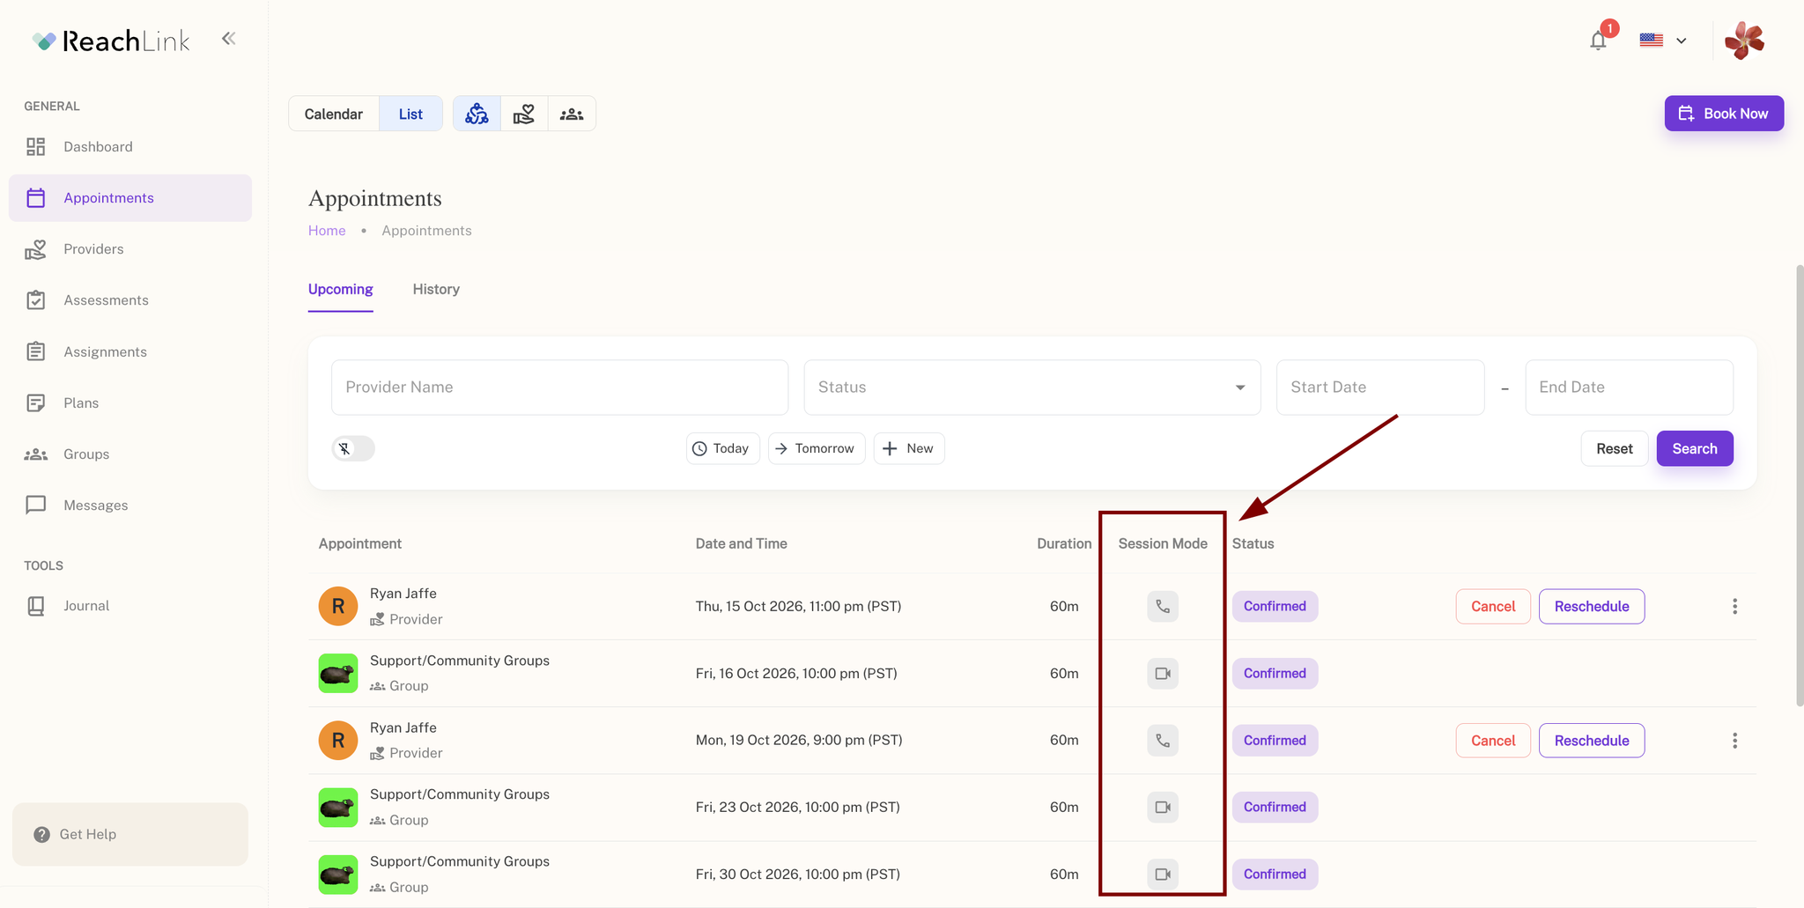Select Upcoming tab

point(341,289)
